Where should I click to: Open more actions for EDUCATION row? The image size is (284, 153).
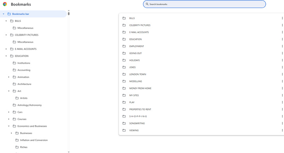282,39
